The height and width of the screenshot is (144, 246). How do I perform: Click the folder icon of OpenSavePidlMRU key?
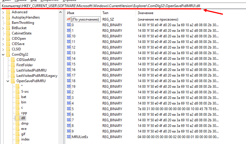point(13,81)
